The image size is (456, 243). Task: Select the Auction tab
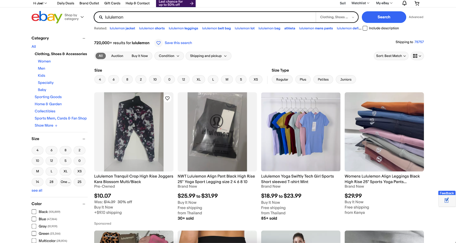(x=117, y=56)
